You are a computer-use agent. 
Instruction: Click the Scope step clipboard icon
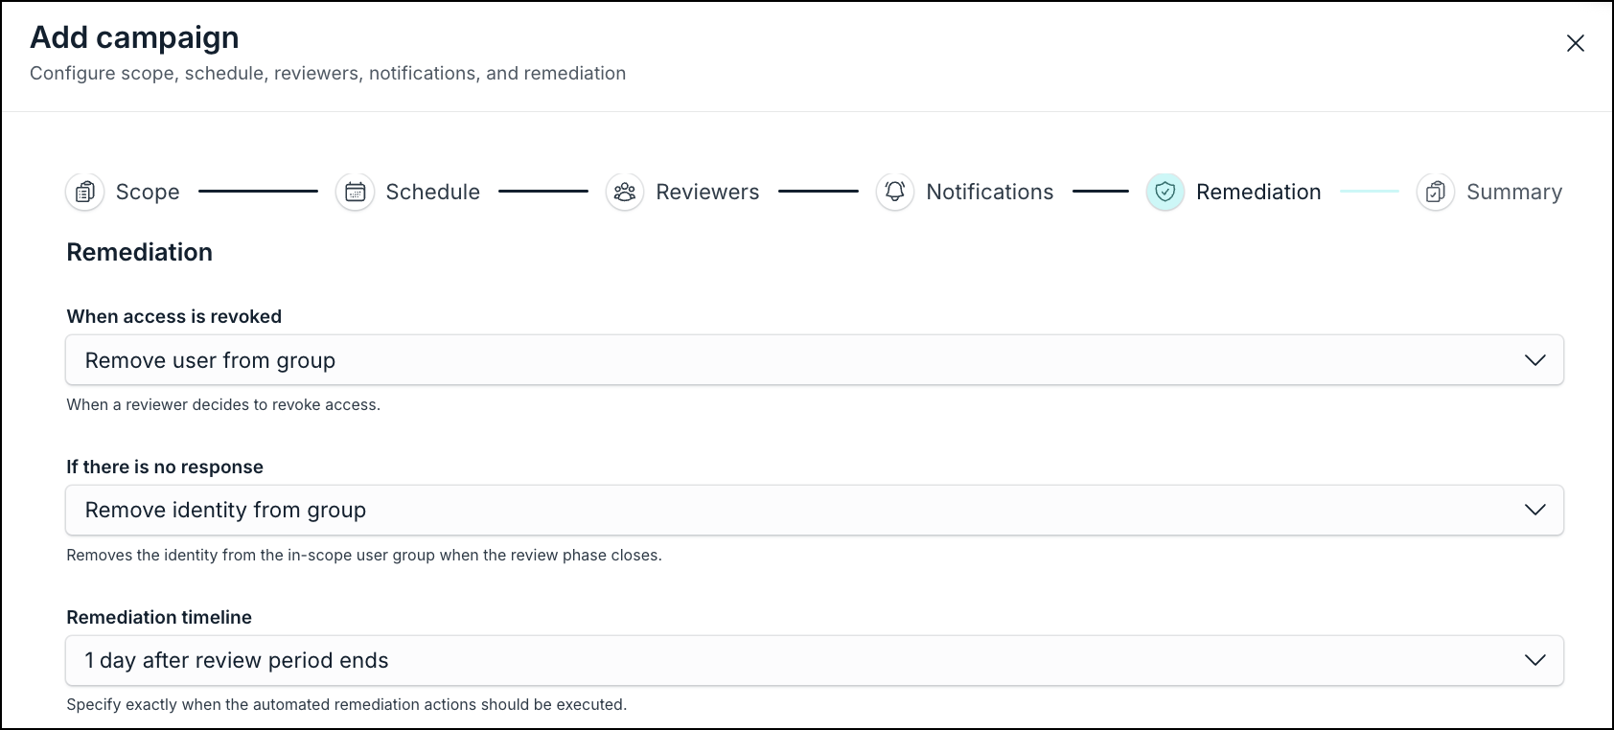click(x=85, y=192)
